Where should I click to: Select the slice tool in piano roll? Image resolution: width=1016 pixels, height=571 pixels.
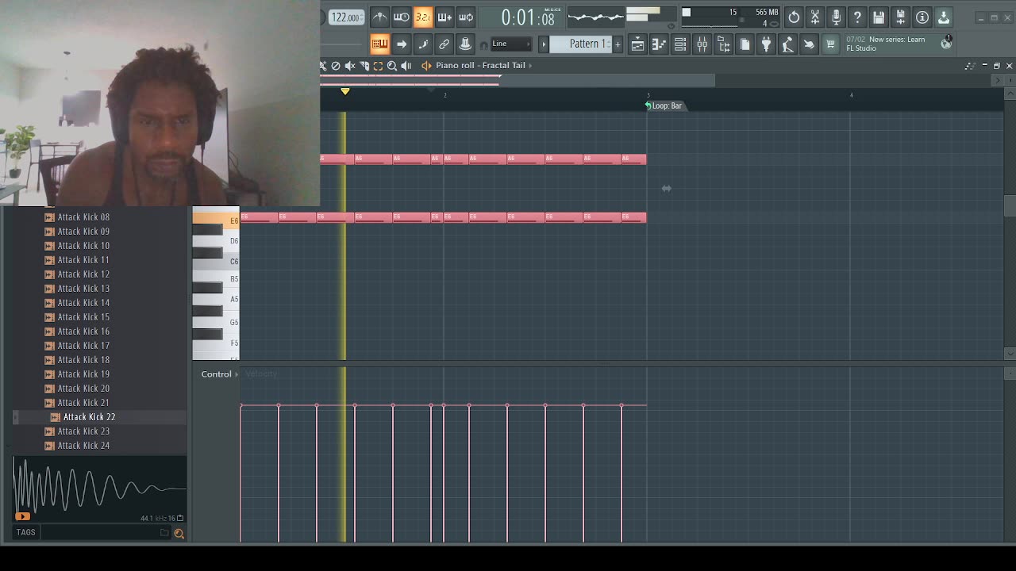[364, 66]
